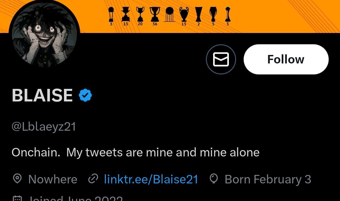Click the banner trophy labeled 2

(x=199, y=14)
